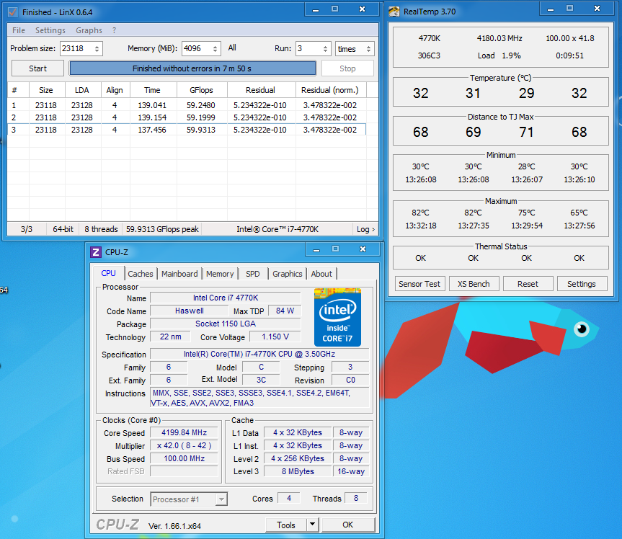This screenshot has width=622, height=539.
Task: Minimize the CPU-Z window
Action: coord(316,249)
